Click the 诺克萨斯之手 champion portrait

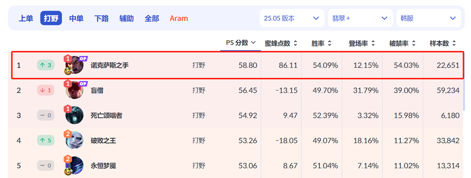[75, 65]
